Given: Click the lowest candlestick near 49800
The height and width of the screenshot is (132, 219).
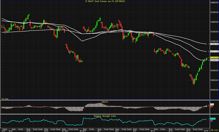Looking at the screenshot, I should (194, 83).
